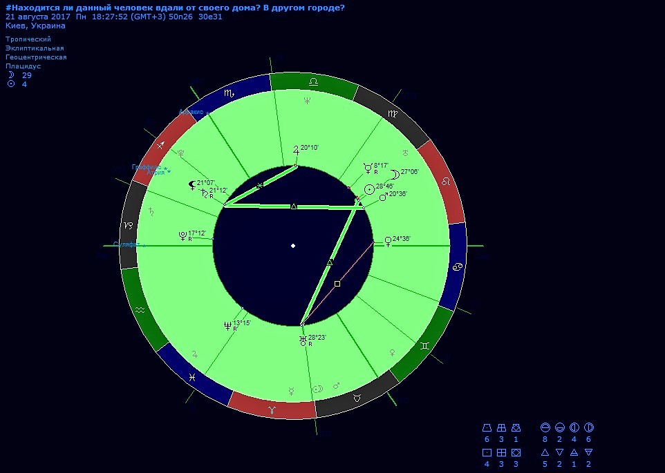Screen dimensions: 665x473
Task: Select the Sun symbol at 28°46'
Action: (x=369, y=190)
